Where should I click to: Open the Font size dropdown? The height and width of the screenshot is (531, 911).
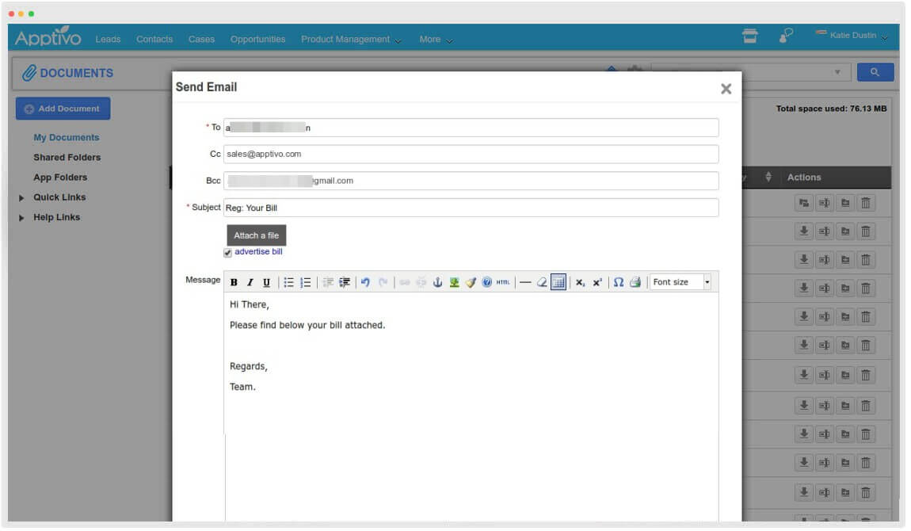pyautogui.click(x=677, y=281)
